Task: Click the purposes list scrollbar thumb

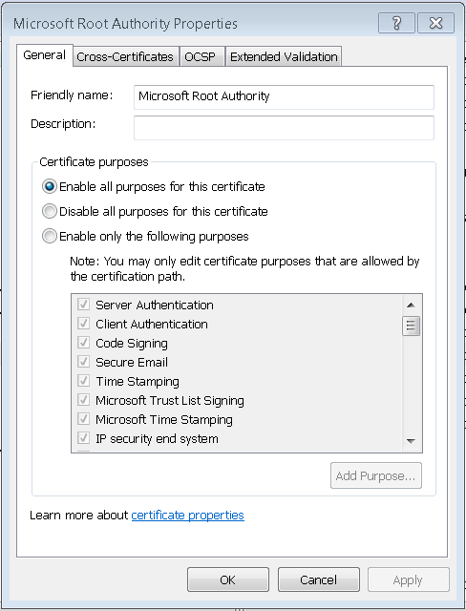Action: [411, 326]
